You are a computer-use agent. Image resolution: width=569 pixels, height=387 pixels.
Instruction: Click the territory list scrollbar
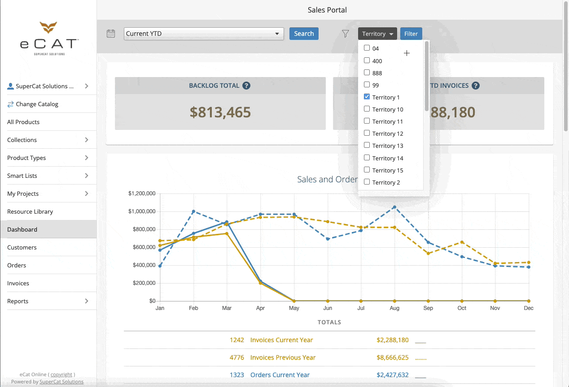tap(427, 76)
